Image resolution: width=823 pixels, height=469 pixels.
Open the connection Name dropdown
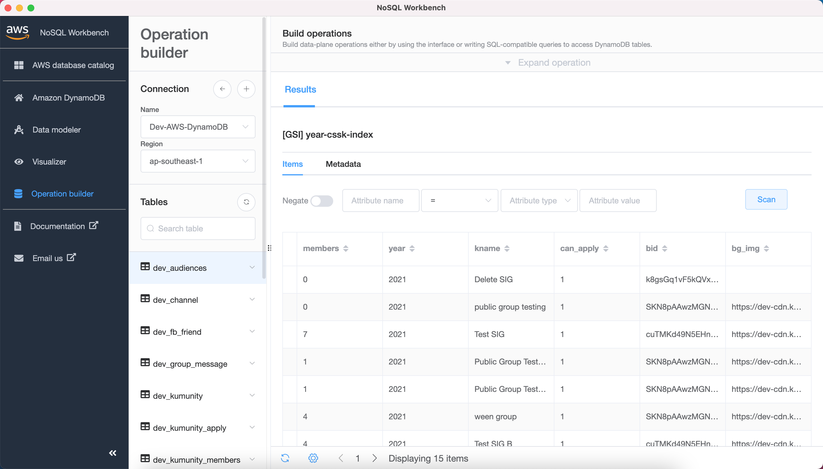[198, 127]
